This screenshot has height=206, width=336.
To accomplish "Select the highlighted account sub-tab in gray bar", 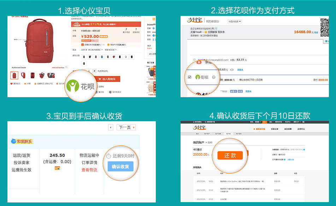I will pos(229,134).
